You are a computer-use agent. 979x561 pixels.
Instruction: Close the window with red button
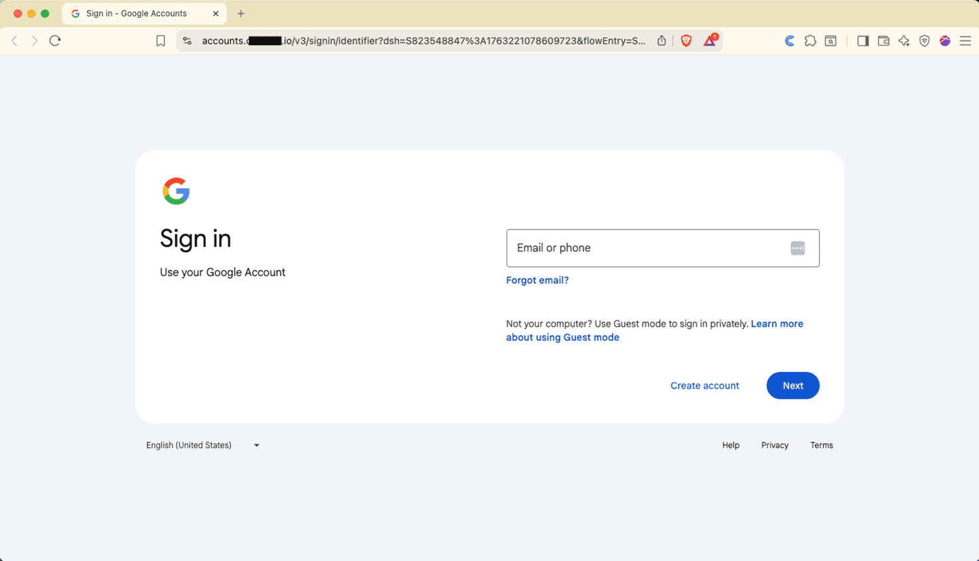[x=17, y=13]
